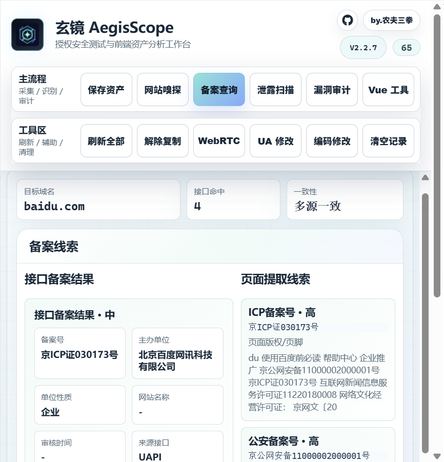Click the 审核时间 field card

point(80,447)
